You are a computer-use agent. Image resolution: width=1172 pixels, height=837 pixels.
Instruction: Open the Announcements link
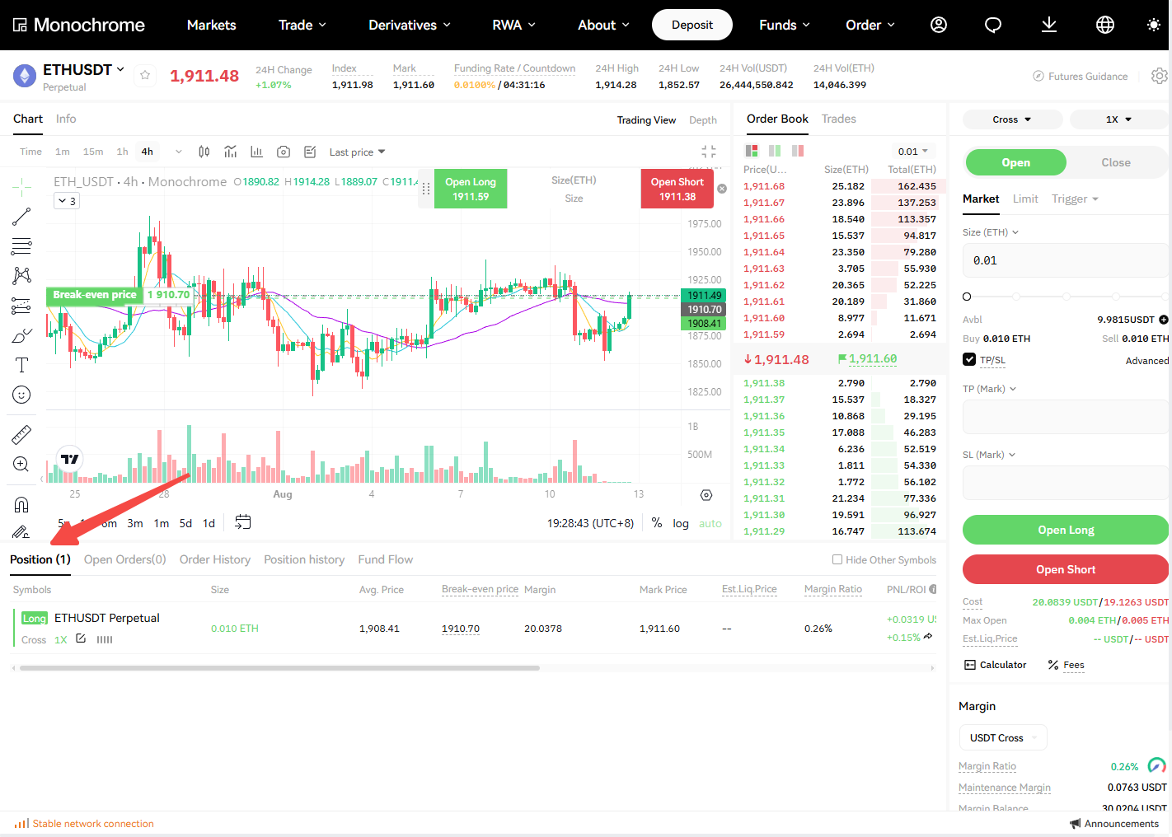pyautogui.click(x=1114, y=824)
